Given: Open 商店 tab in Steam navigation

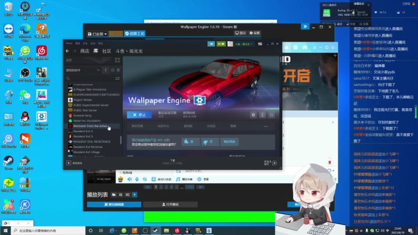Looking at the screenshot, I should (x=85, y=51).
